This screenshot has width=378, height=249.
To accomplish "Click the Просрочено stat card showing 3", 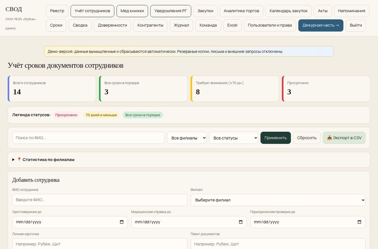I will (x=326, y=89).
